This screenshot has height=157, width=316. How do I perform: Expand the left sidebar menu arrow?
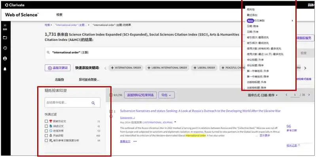[x=5, y=25]
